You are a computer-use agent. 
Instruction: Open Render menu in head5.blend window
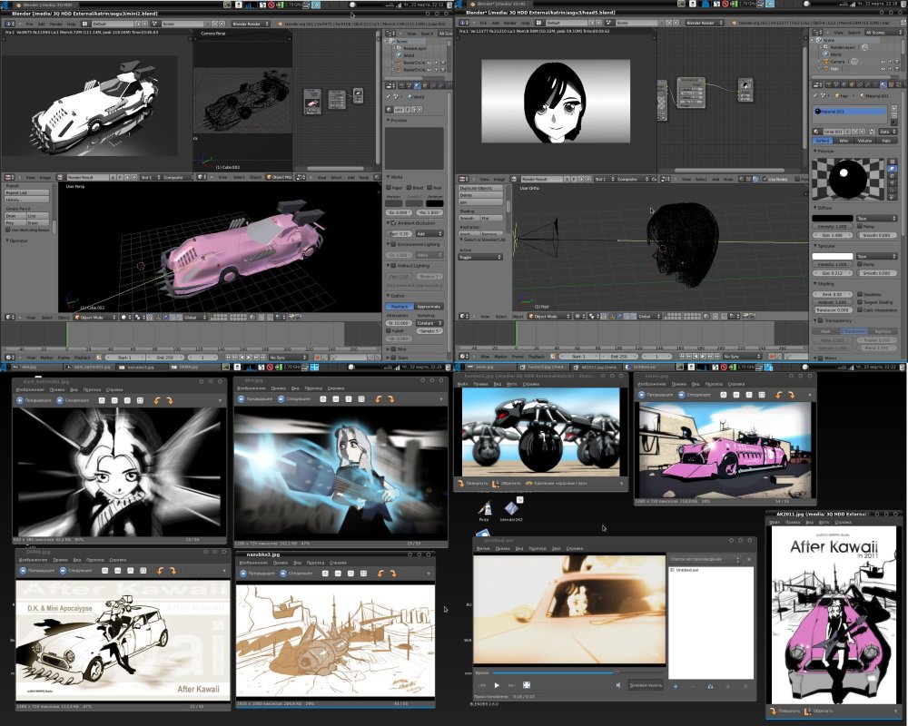[x=510, y=24]
